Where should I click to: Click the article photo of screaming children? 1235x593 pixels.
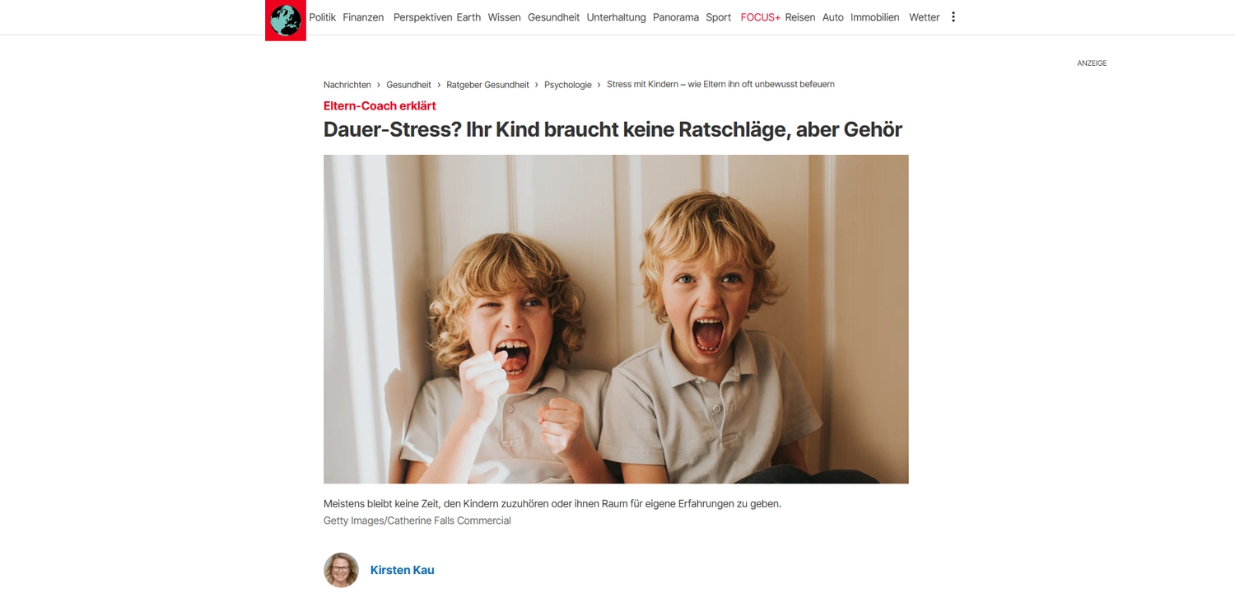(616, 319)
